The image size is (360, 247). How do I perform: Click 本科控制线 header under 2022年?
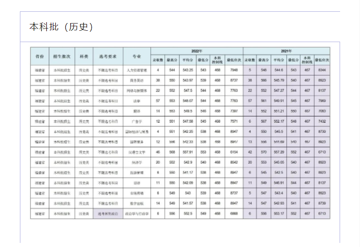tap(217, 60)
